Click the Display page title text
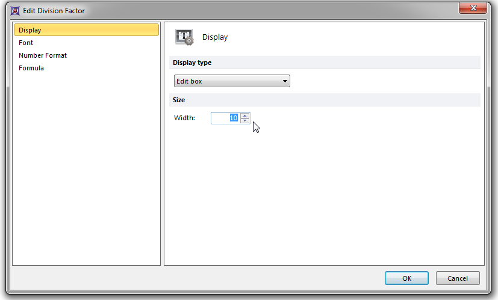Viewport: 498px width, 300px height. point(215,37)
